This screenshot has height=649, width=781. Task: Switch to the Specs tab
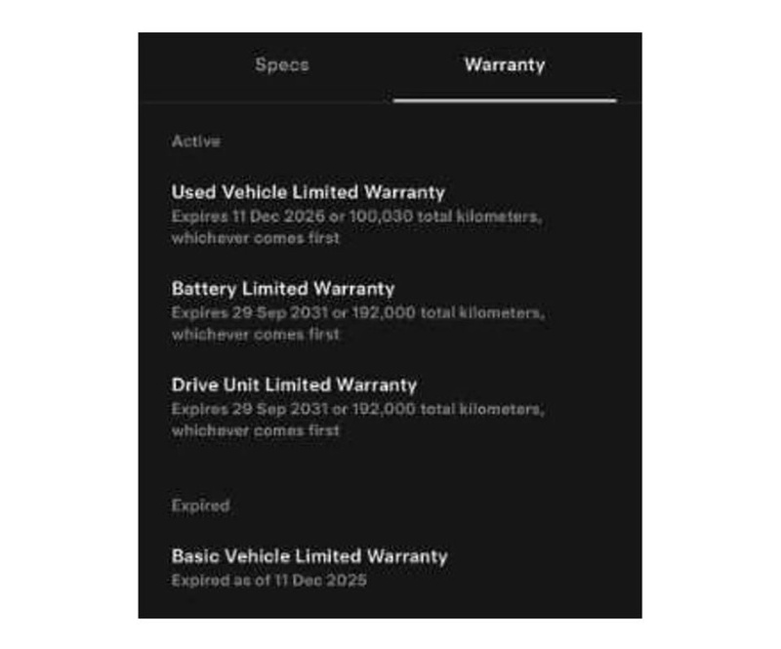(x=282, y=64)
